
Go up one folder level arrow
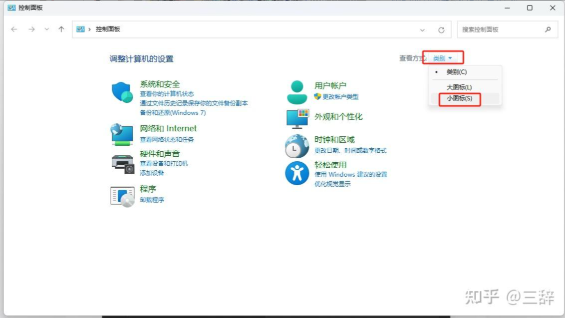point(61,29)
